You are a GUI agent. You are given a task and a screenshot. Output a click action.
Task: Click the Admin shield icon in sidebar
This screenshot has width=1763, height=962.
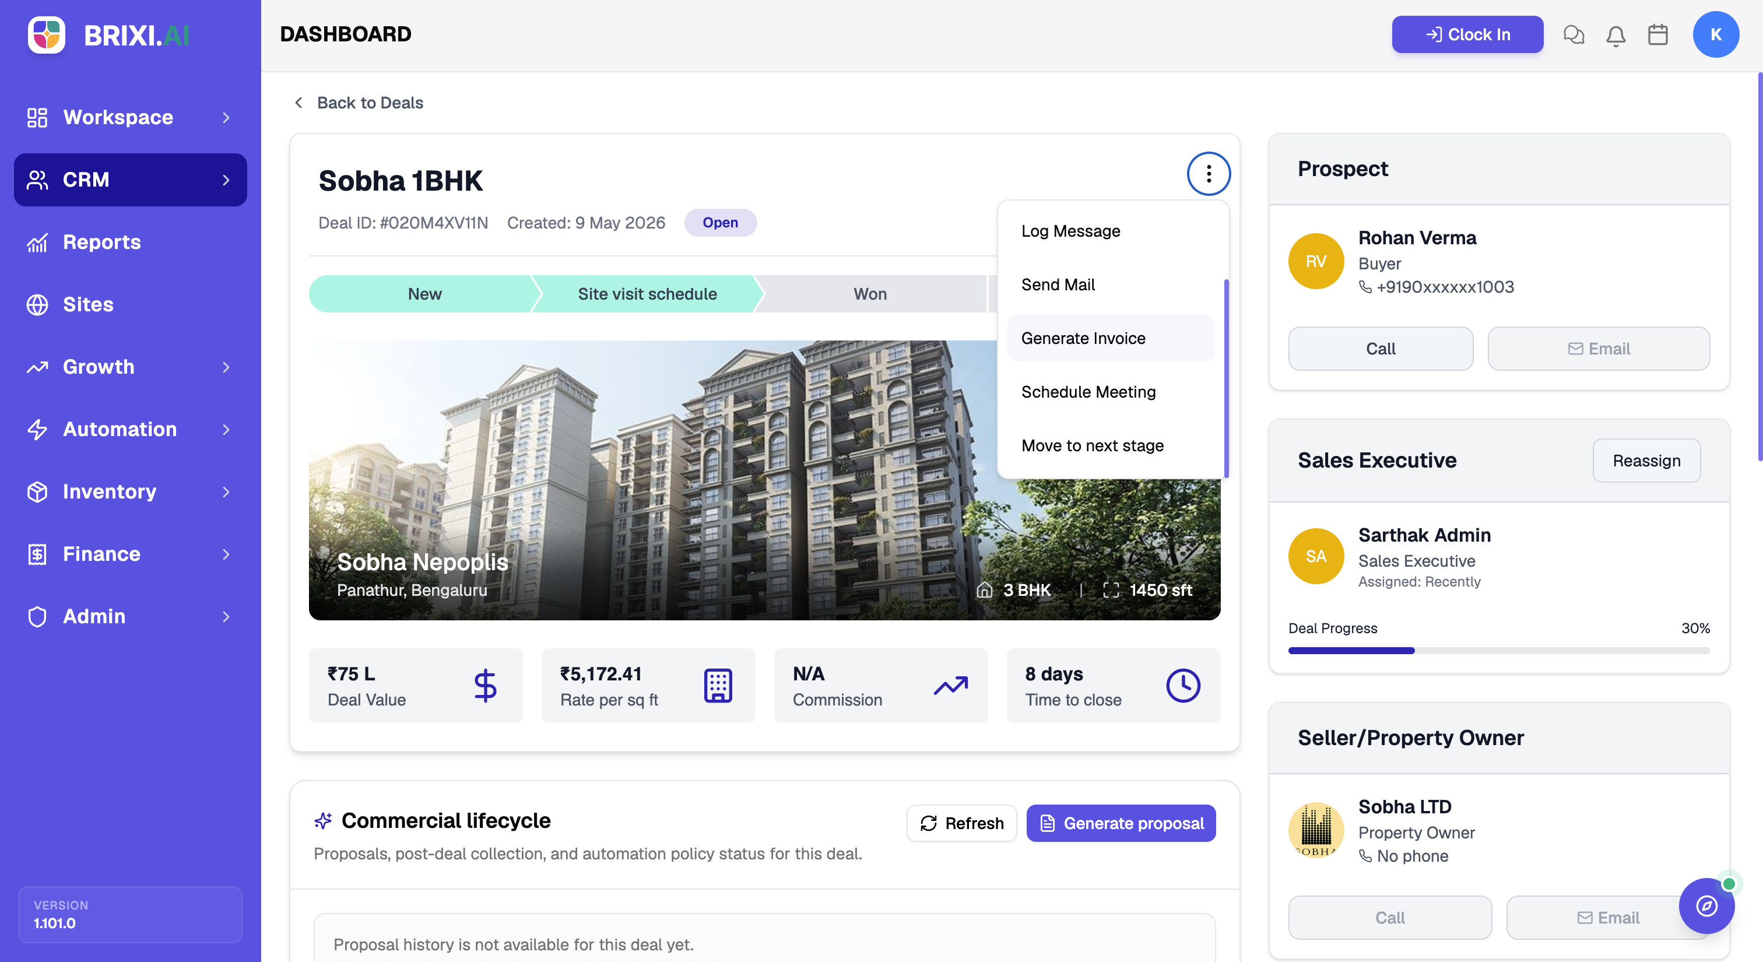click(x=37, y=616)
